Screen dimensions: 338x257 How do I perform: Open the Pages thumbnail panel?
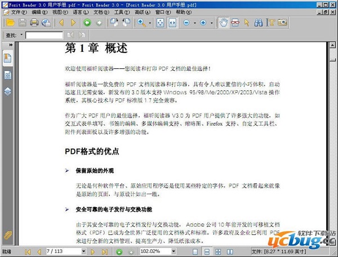tap(8, 75)
